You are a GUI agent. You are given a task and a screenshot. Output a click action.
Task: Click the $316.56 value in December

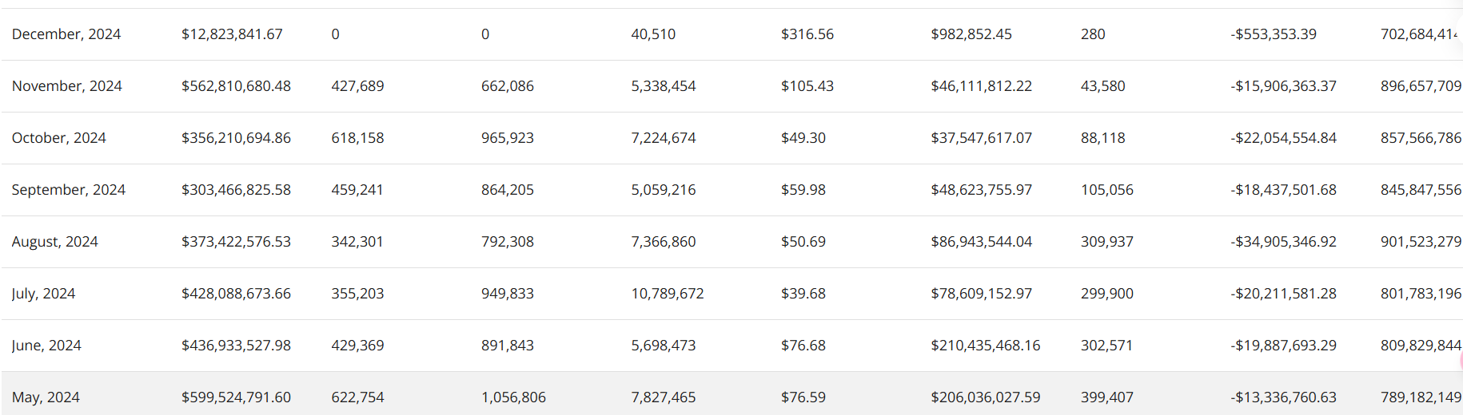point(807,34)
